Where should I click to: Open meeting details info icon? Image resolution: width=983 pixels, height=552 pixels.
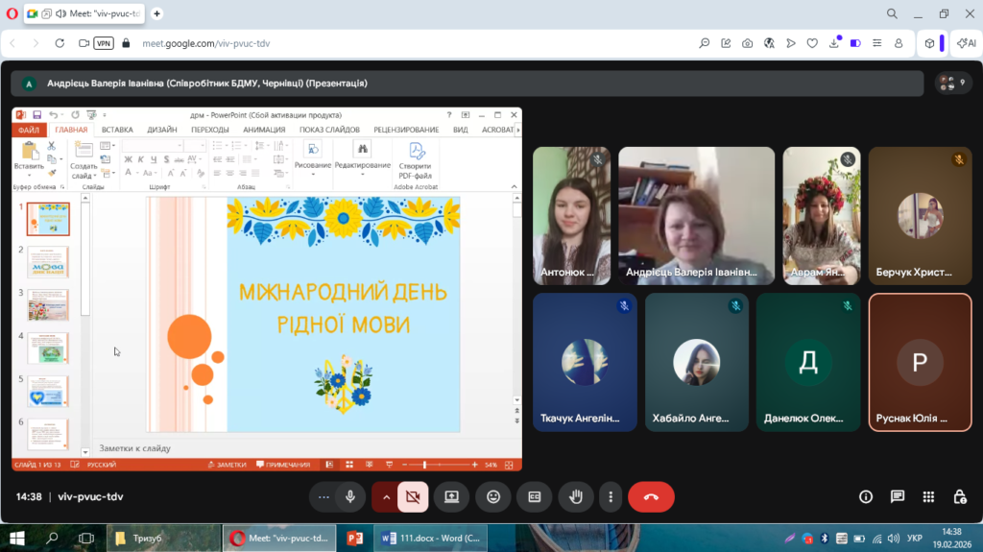click(866, 496)
